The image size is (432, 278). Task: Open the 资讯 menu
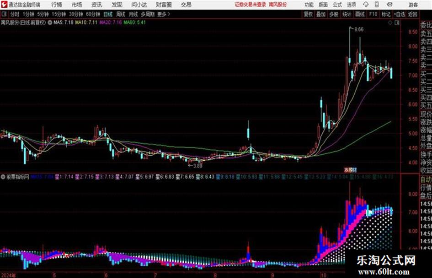97,5
